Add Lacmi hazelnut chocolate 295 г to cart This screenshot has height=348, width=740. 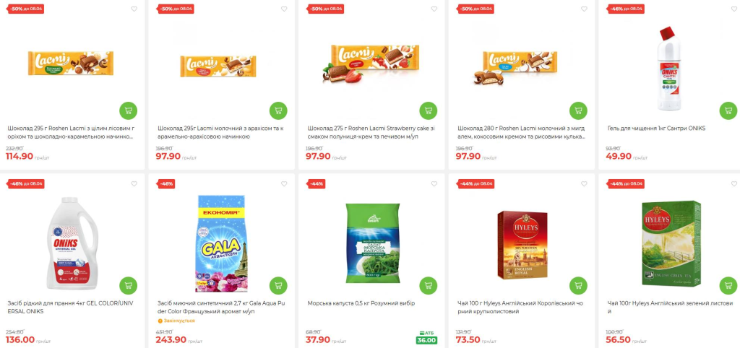[129, 110]
